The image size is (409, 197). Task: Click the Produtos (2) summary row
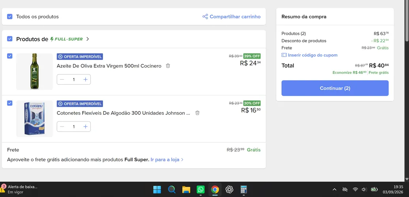pyautogui.click(x=335, y=33)
